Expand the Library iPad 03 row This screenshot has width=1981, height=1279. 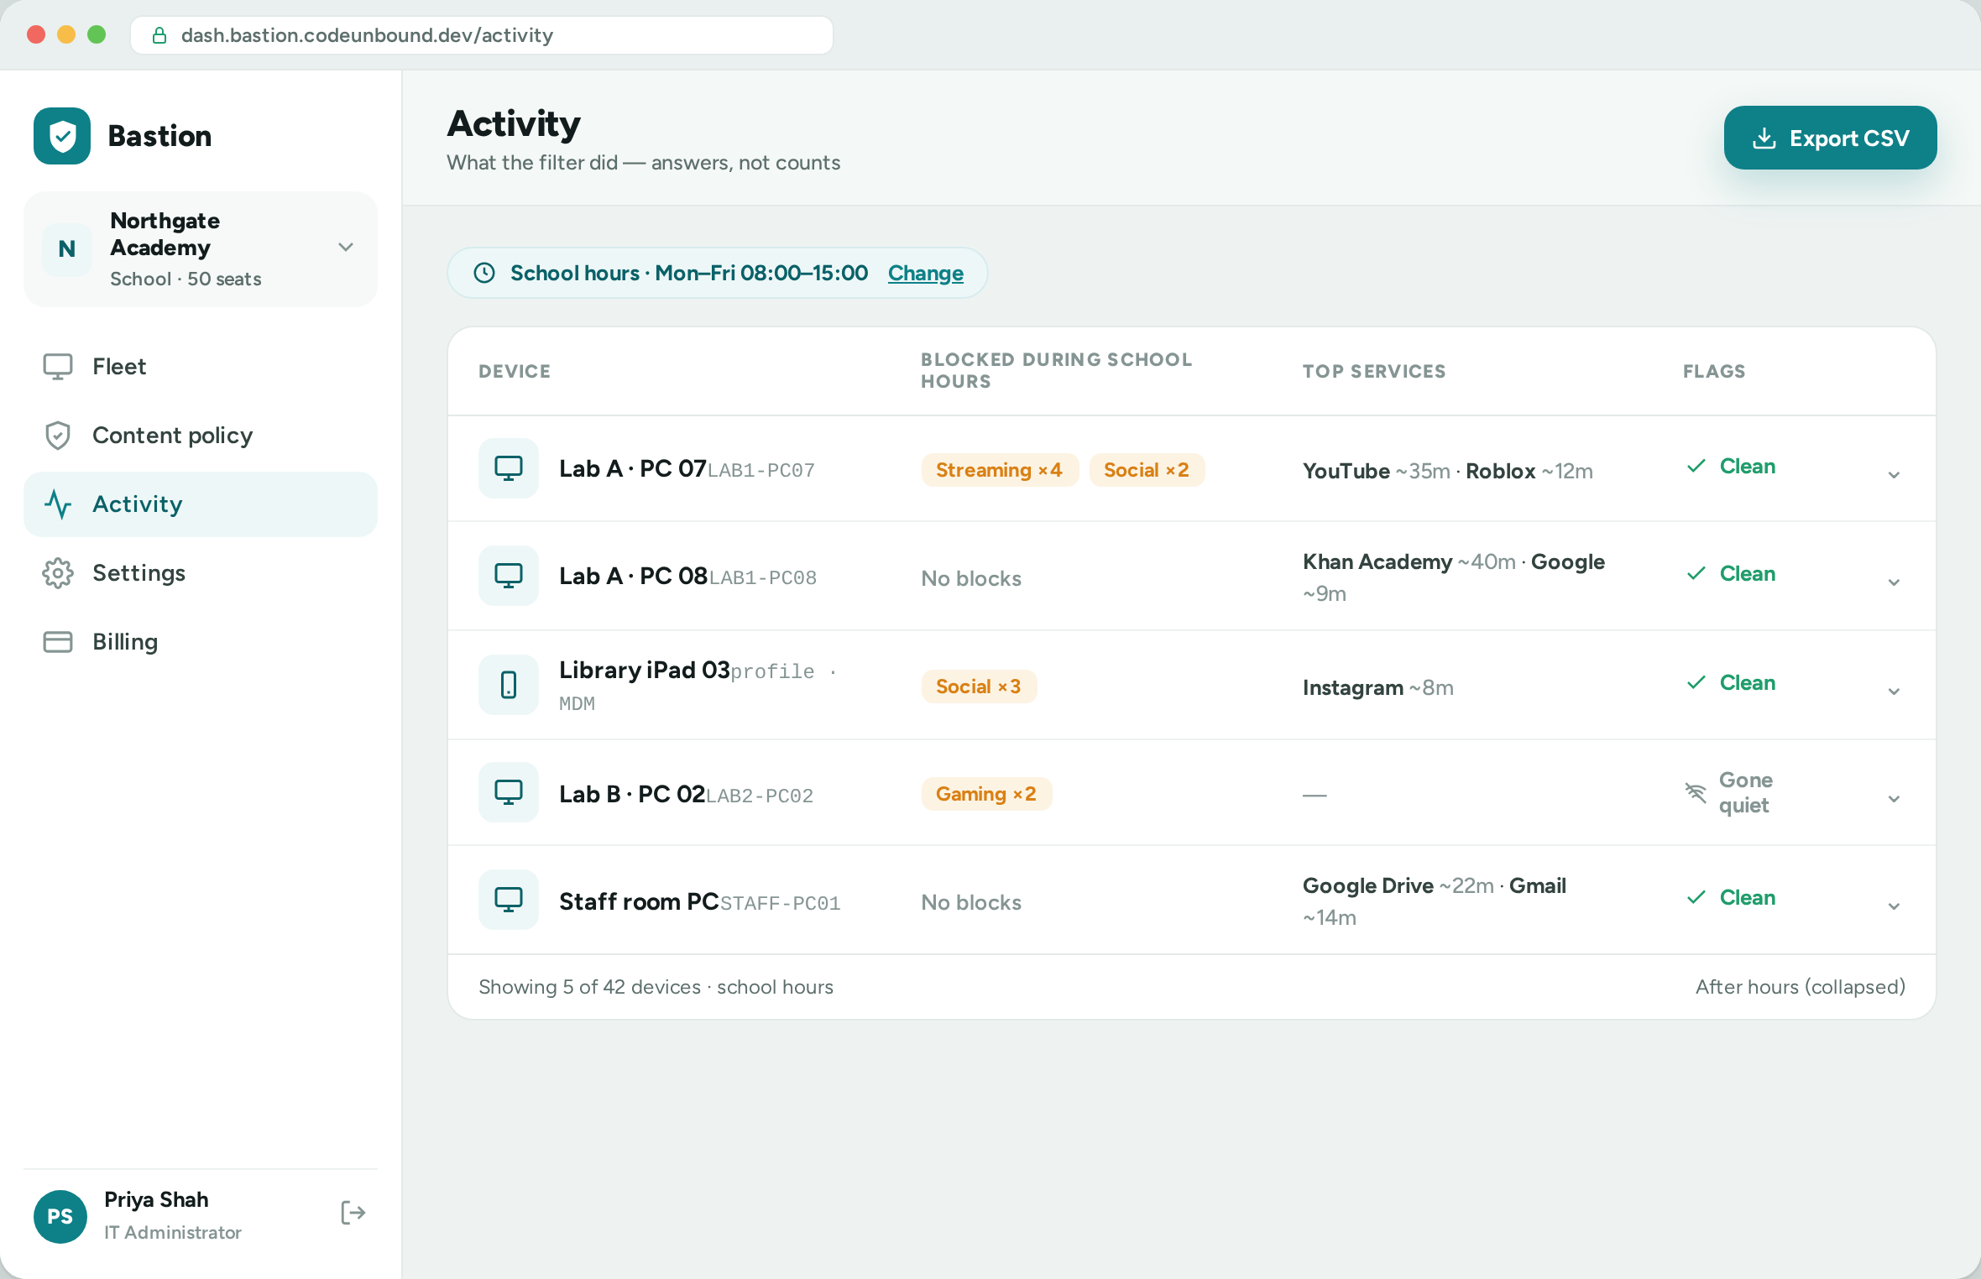coord(1894,692)
